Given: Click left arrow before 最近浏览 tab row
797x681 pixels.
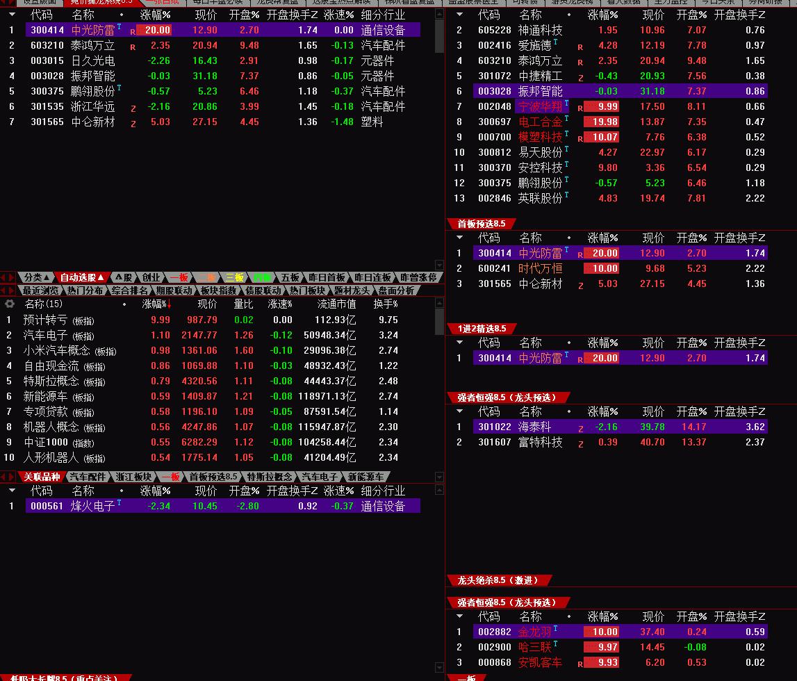Looking at the screenshot, I should [3, 290].
